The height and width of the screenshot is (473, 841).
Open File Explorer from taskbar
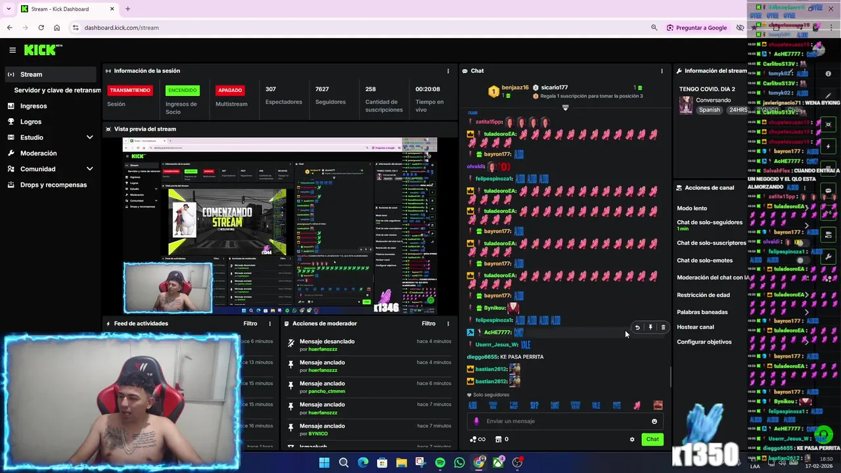coord(401,462)
